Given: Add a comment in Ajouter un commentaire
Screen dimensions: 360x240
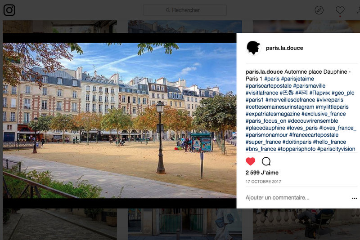Looking at the screenshot, I should 277,198.
